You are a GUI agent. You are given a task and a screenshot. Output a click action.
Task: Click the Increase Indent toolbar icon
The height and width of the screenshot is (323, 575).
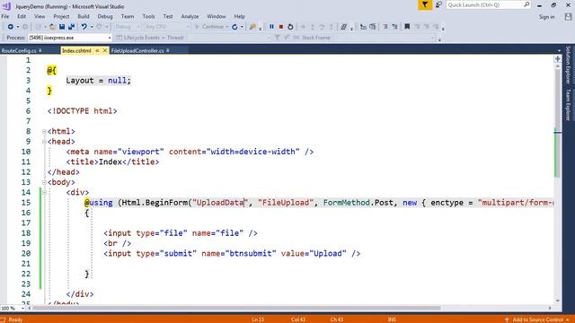(x=373, y=27)
